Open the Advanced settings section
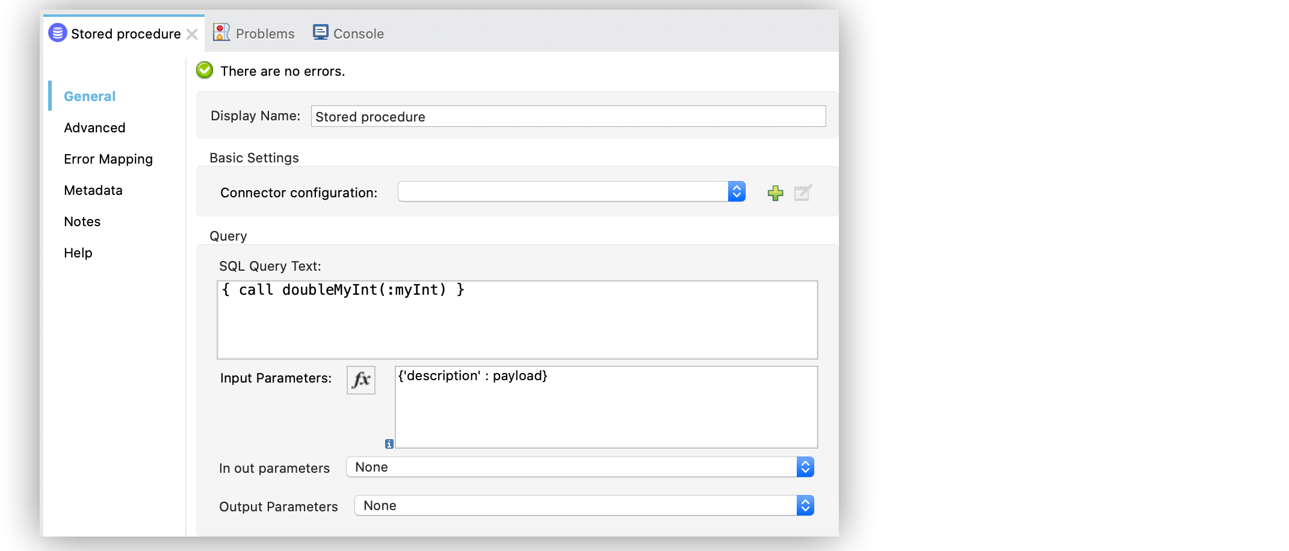The height and width of the screenshot is (551, 1289). tap(94, 128)
